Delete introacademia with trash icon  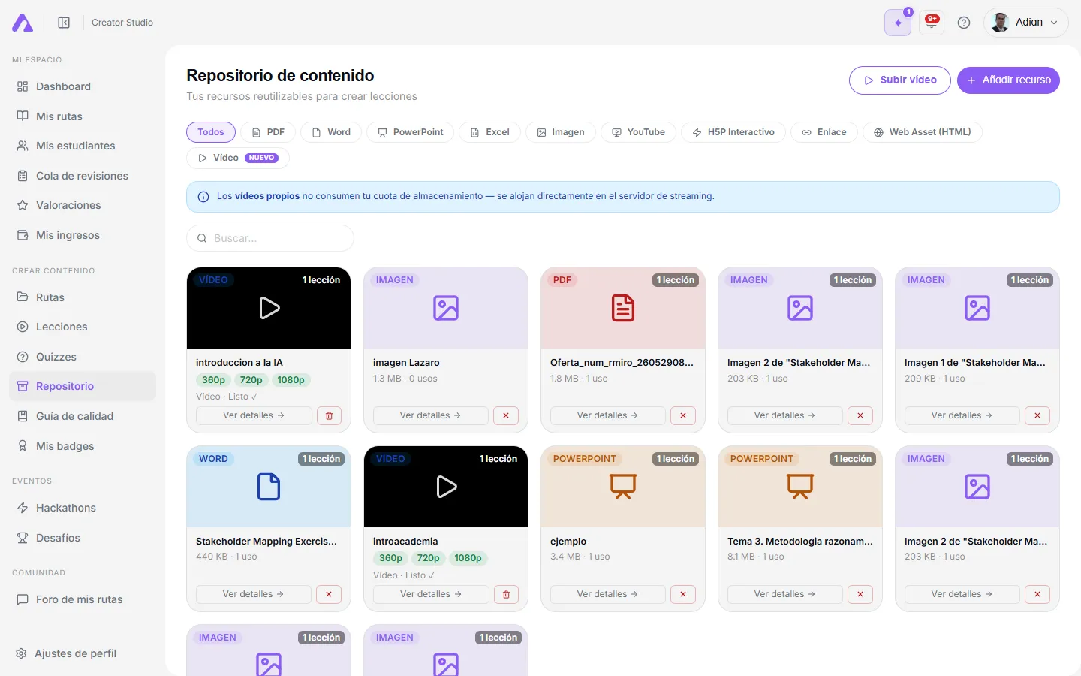click(x=506, y=594)
